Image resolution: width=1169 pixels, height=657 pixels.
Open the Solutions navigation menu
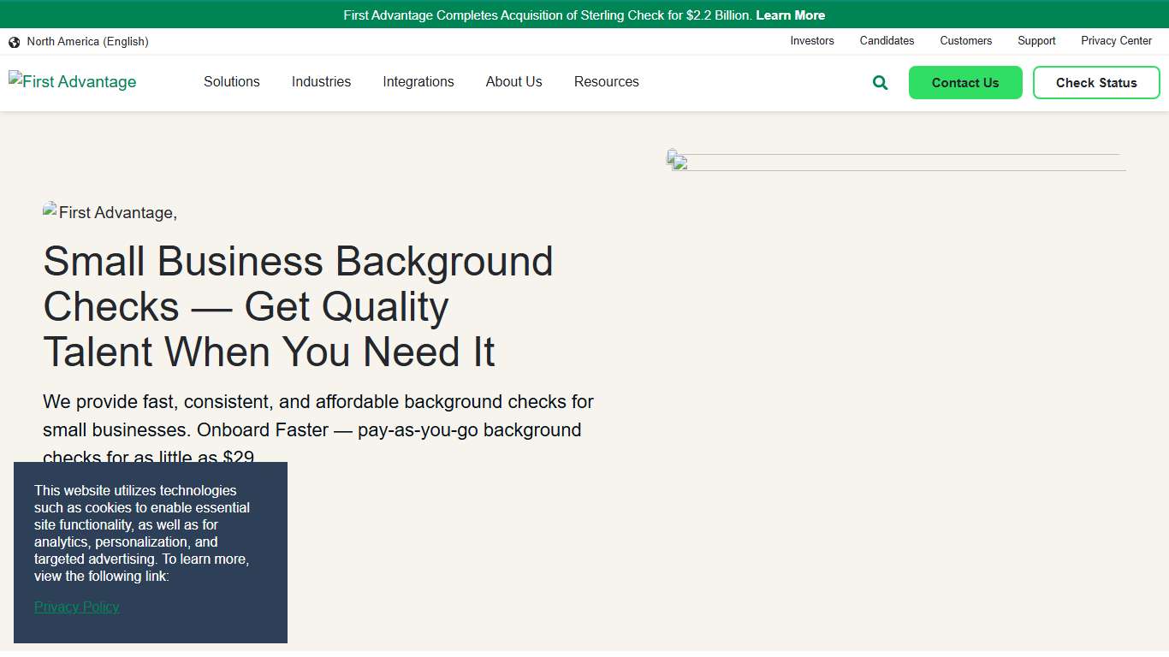coord(231,81)
